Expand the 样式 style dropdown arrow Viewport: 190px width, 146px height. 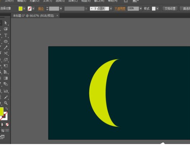157,9
